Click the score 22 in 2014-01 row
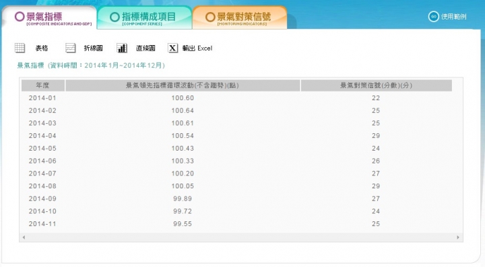 pos(376,98)
